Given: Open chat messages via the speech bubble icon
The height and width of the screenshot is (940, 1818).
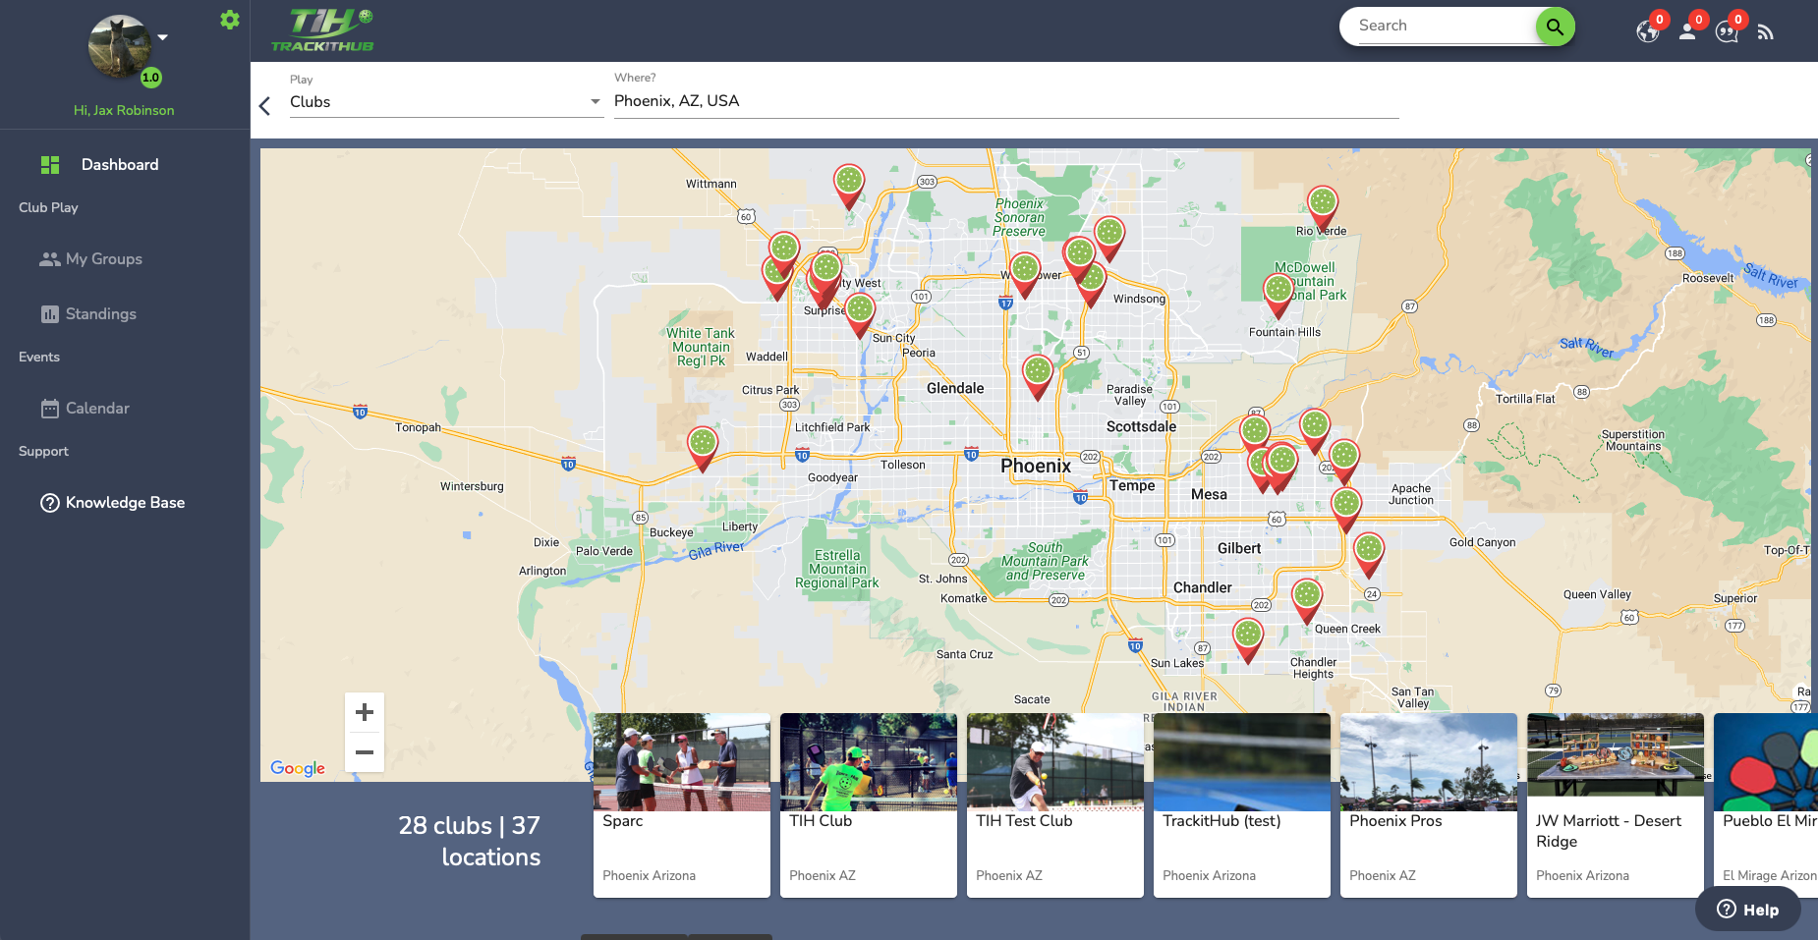Looking at the screenshot, I should (x=1727, y=30).
